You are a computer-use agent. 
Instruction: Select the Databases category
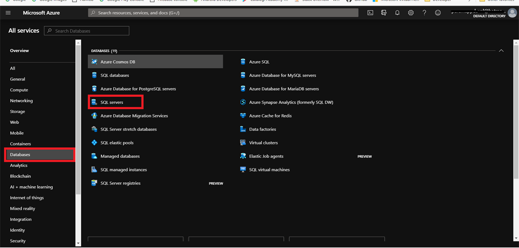click(x=40, y=155)
